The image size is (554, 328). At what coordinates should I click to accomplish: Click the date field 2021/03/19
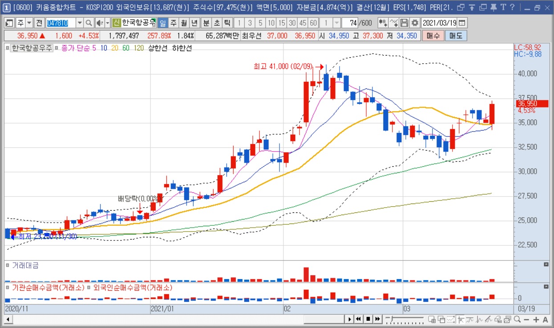coord(440,23)
